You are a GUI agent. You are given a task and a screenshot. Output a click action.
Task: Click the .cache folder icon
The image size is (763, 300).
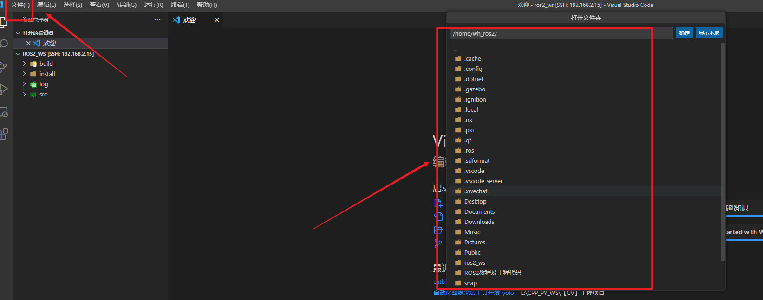pos(458,59)
